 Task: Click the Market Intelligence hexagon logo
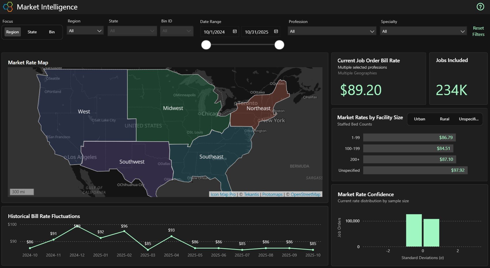tap(8, 7)
